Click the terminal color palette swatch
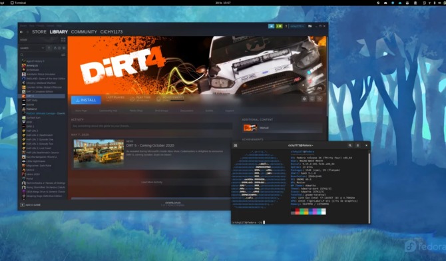Screen dimensions: 446x261 coord(308,212)
